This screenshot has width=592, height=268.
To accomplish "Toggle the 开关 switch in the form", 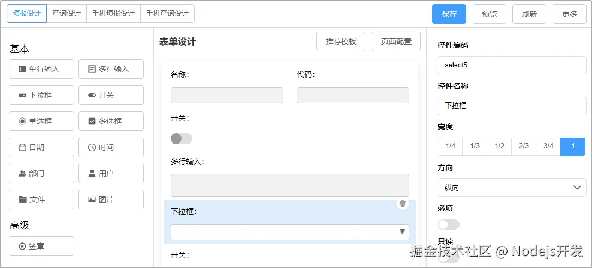I will click(181, 139).
